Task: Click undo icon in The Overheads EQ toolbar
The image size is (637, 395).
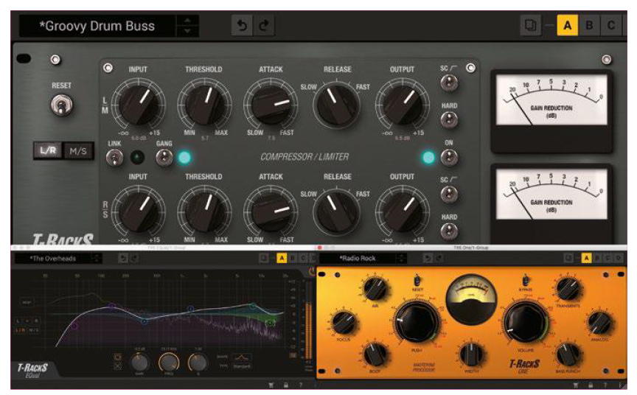Action: point(122,258)
